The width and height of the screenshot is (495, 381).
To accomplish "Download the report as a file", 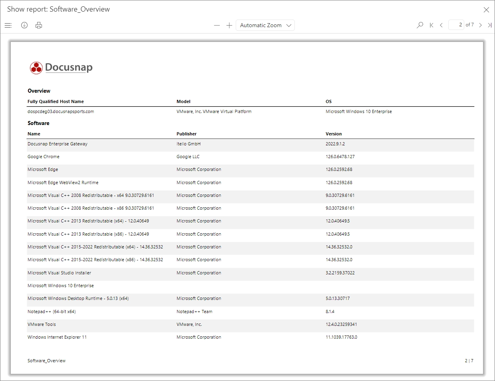I will [24, 25].
